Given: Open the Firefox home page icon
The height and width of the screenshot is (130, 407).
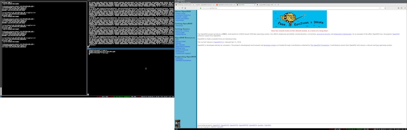Looking at the screenshot, I should tap(185, 8).
